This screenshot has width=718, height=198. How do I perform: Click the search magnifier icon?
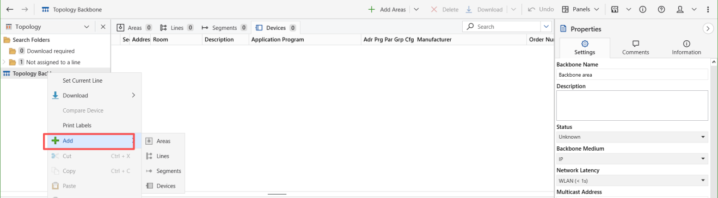(471, 27)
